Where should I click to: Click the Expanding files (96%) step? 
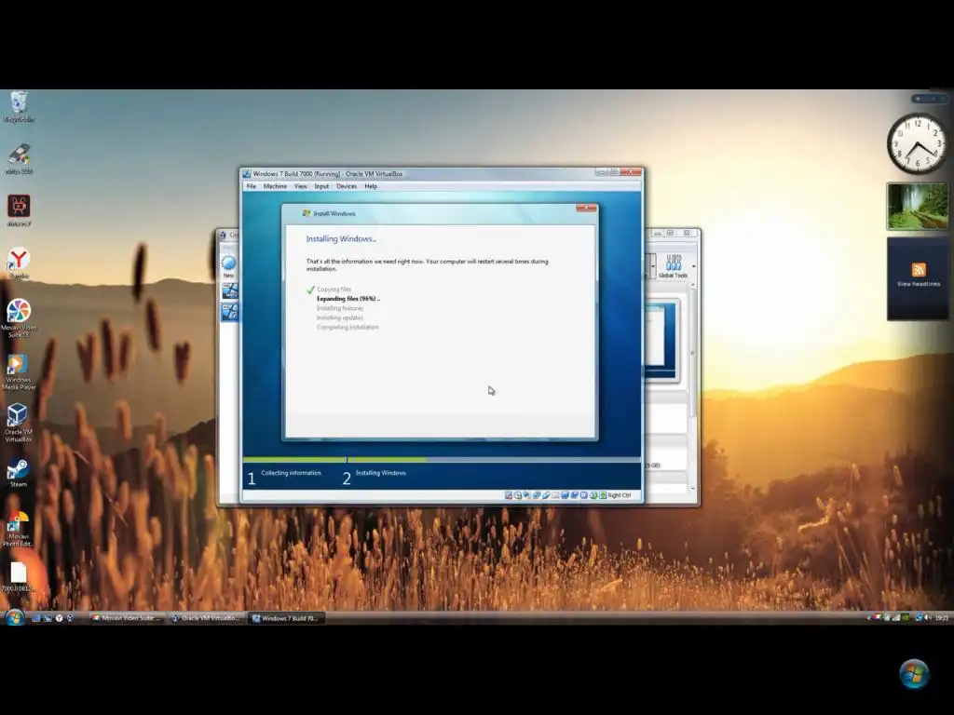[x=348, y=299]
